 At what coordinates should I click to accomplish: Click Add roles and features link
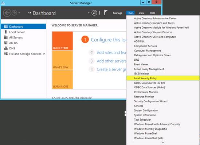(111, 53)
